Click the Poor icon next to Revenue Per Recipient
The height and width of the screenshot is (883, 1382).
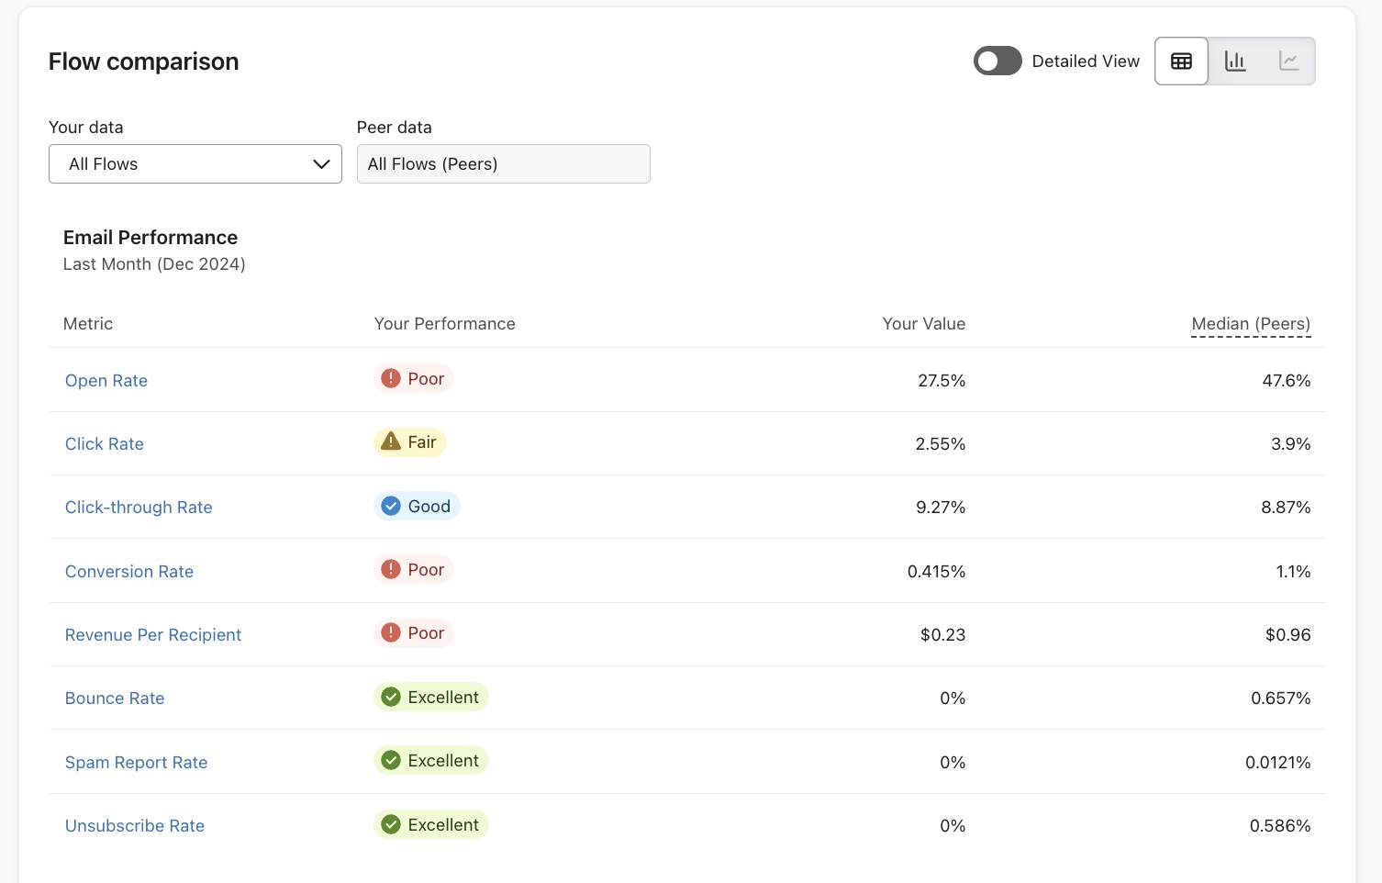coord(389,632)
